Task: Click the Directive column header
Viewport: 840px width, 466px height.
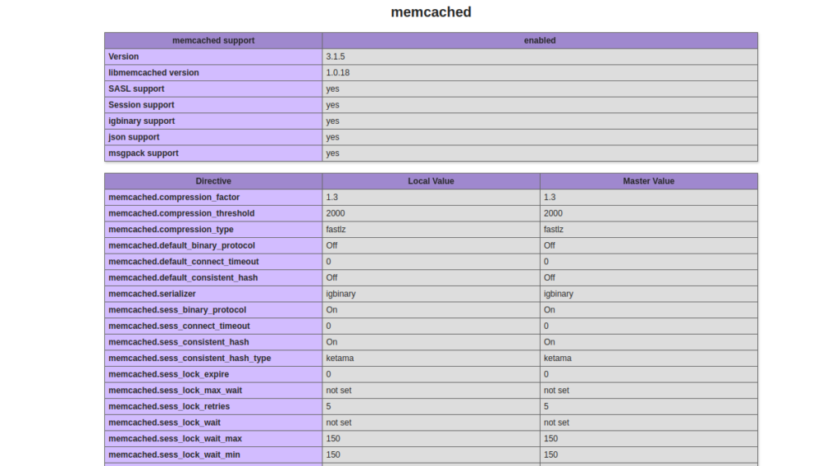Action: [213, 181]
